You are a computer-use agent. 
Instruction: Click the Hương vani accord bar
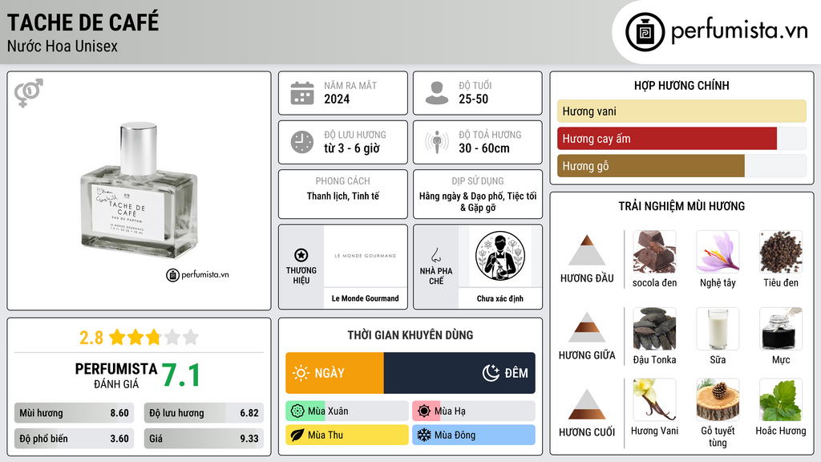tap(681, 111)
